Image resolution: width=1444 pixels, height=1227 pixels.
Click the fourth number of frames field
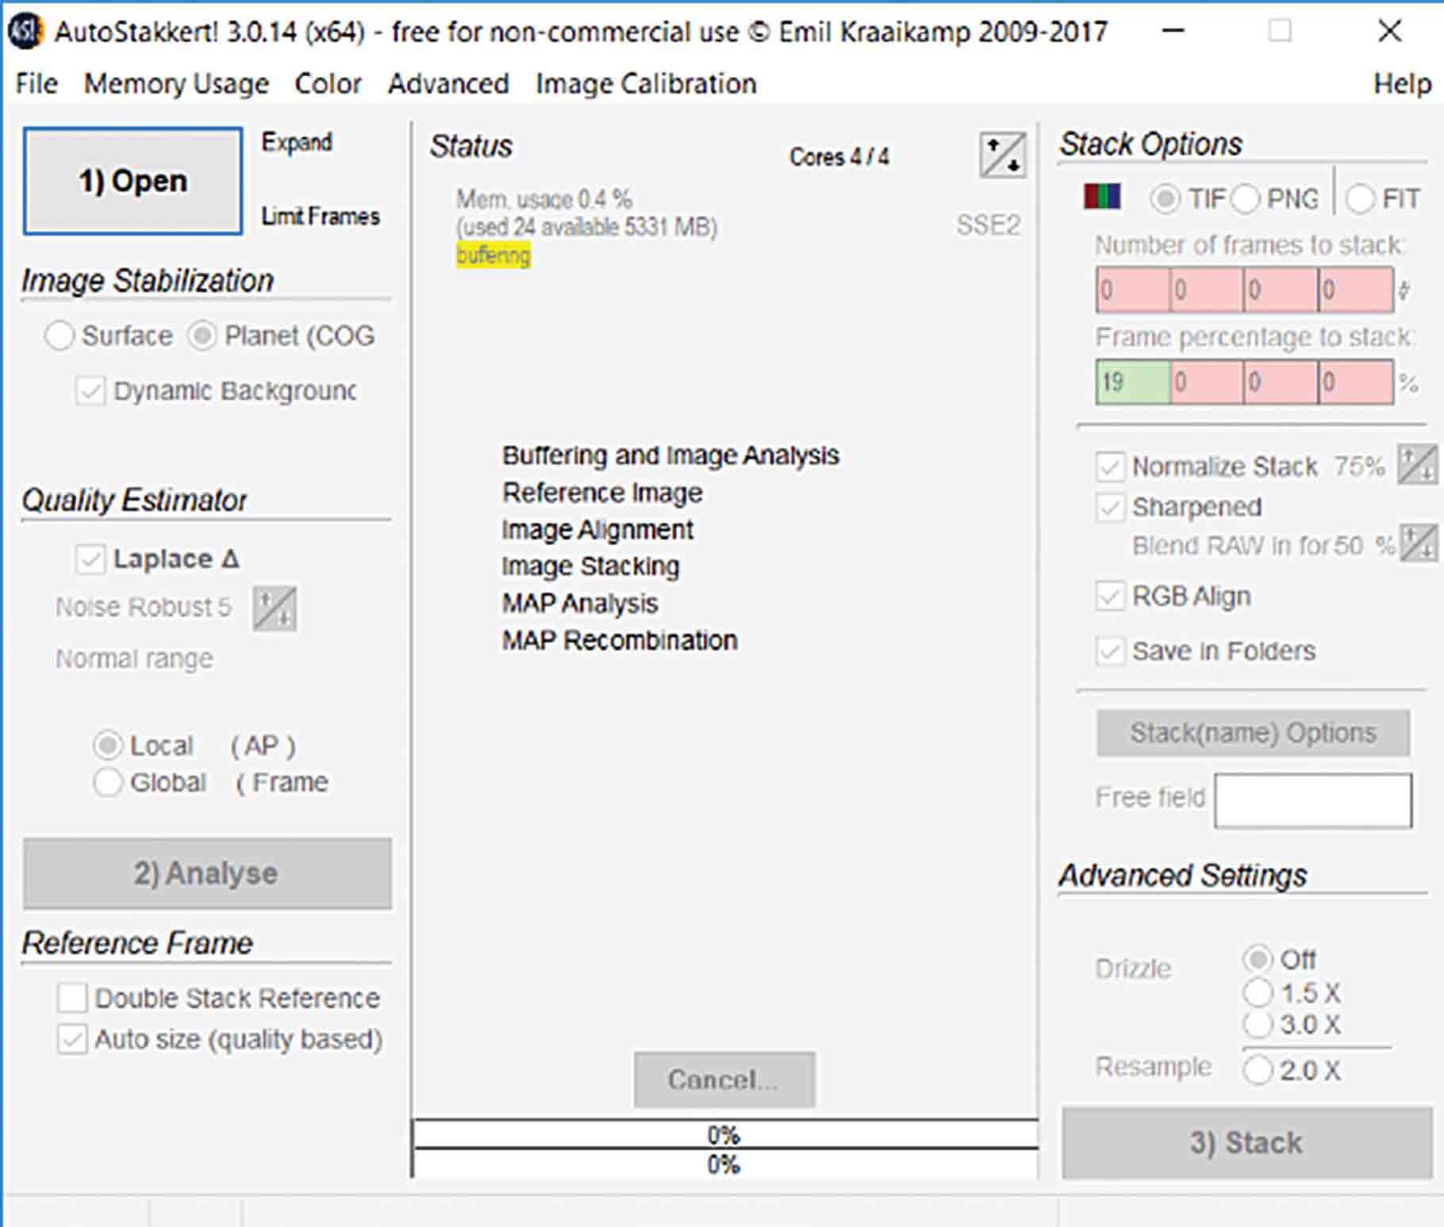coord(1356,289)
